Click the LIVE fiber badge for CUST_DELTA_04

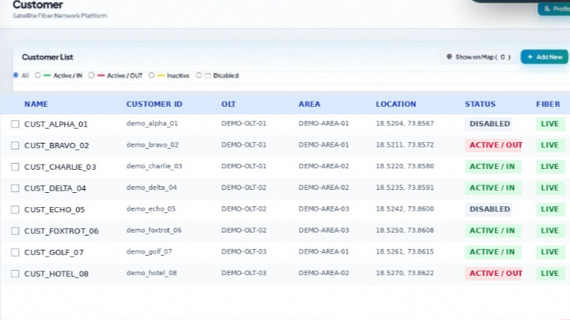click(x=550, y=188)
